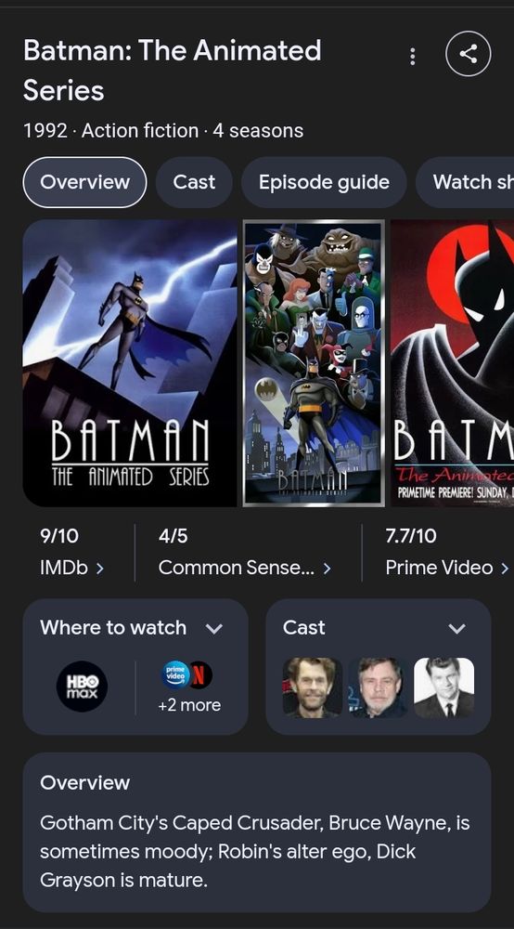Viewport: 514px width, 929px height.
Task: Tap the Prime Video streaming icon
Action: coord(175,674)
